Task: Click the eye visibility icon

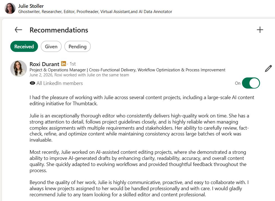Action: (32, 83)
